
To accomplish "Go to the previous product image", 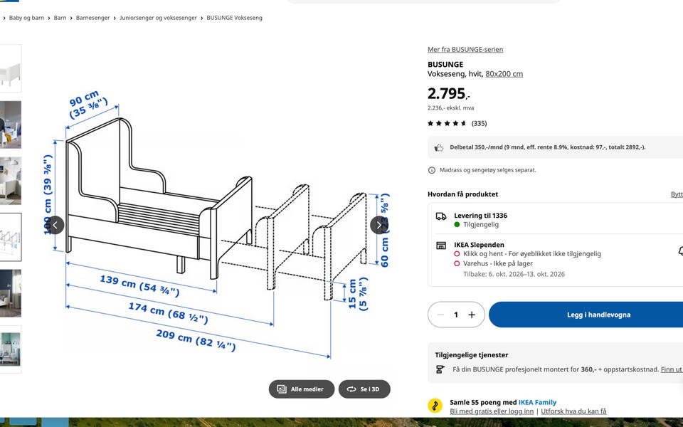I will click(x=55, y=226).
